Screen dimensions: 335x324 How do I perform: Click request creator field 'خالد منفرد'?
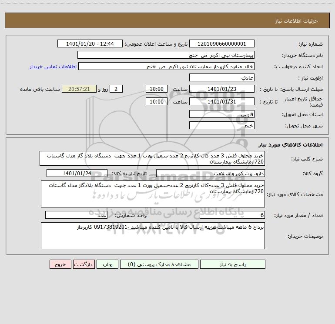167,66
